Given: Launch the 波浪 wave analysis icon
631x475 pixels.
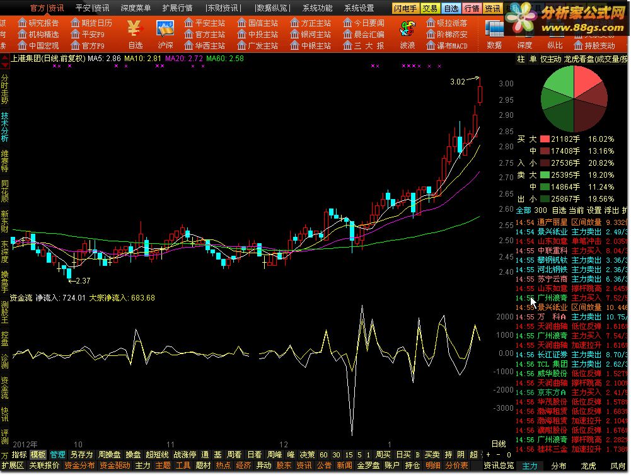Looking at the screenshot, I should (x=407, y=34).
